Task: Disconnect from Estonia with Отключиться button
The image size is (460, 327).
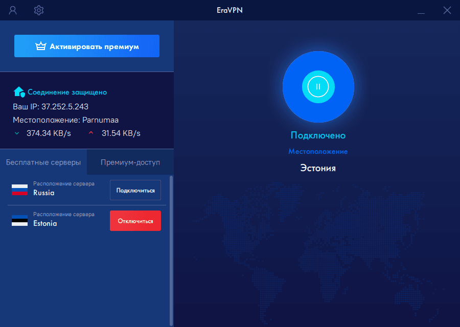Action: [x=135, y=221]
